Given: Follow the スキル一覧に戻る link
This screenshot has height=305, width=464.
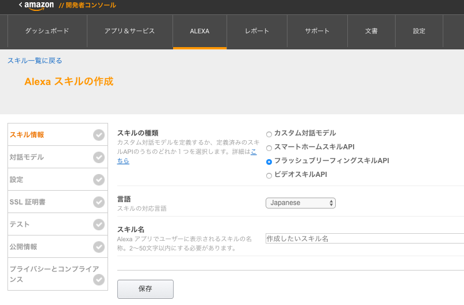Looking at the screenshot, I should [35, 60].
